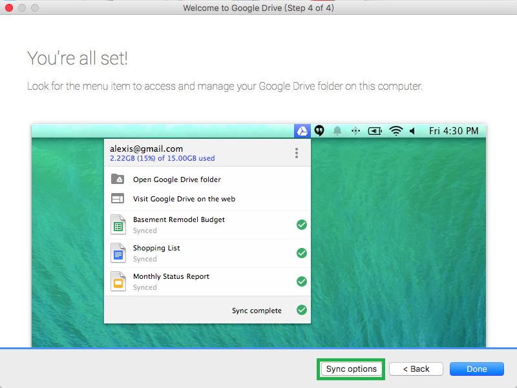Click the battery charging icon
The height and width of the screenshot is (388, 517).
tap(375, 131)
